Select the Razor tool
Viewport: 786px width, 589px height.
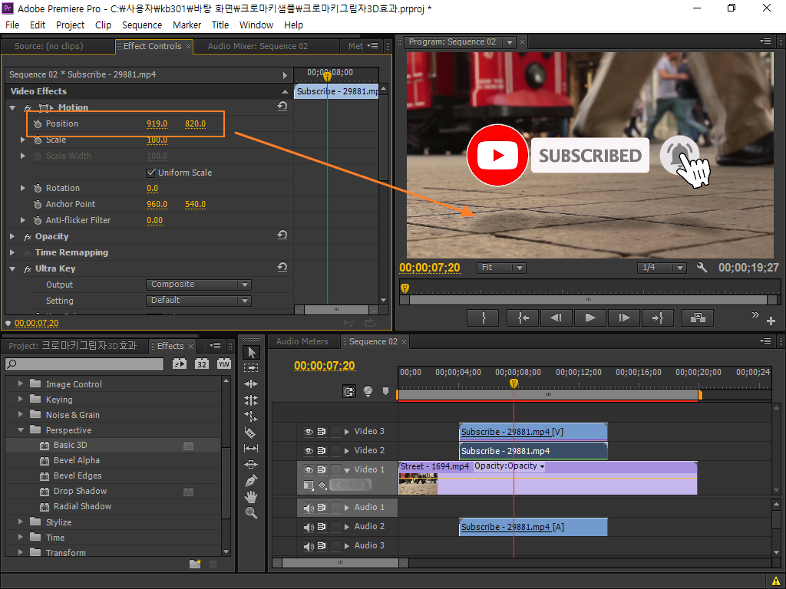pos(251,433)
